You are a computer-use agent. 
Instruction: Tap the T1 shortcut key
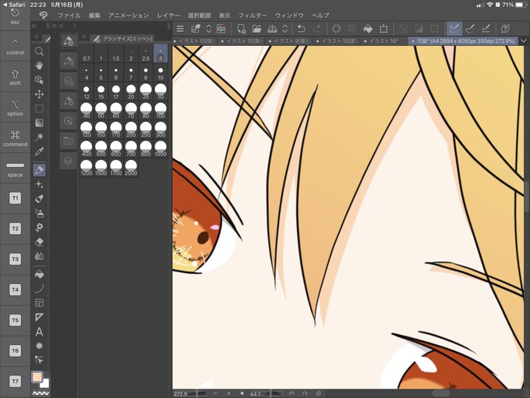point(15,198)
